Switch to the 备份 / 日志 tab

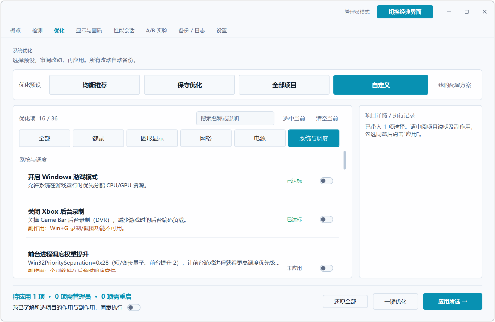coord(192,30)
